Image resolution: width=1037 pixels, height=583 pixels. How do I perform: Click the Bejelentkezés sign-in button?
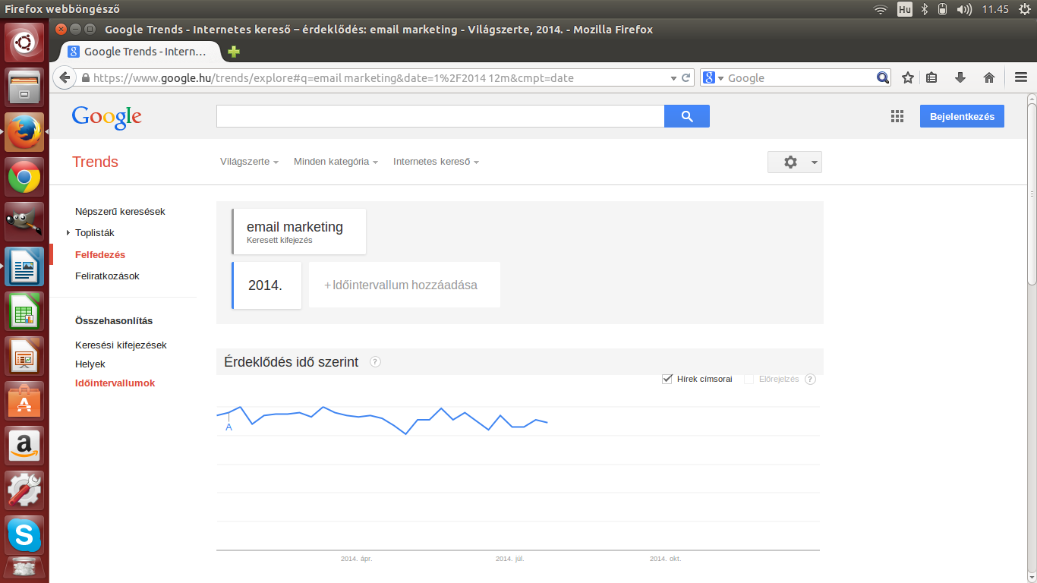(962, 116)
